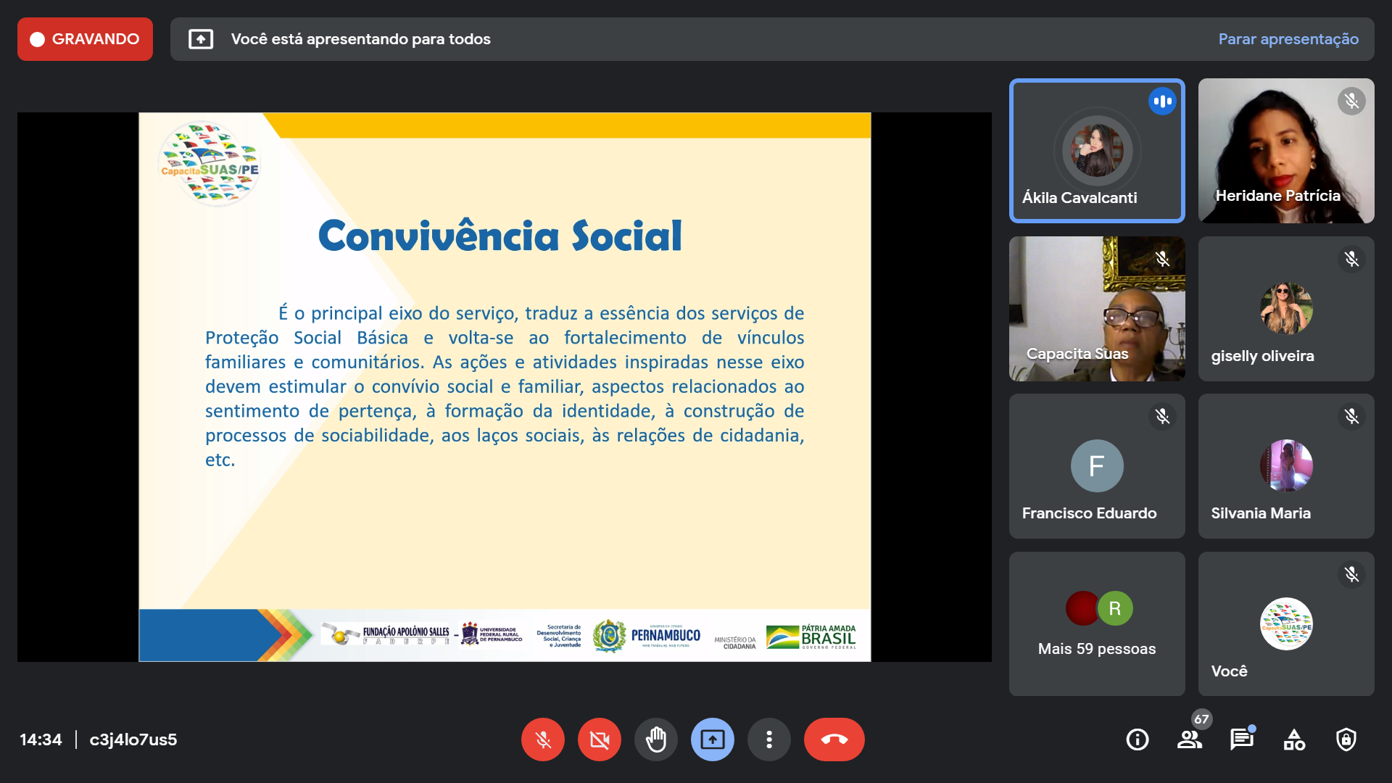This screenshot has height=783, width=1392.
Task: Select Ákila Cavalcanti participant tile
Action: tap(1096, 151)
